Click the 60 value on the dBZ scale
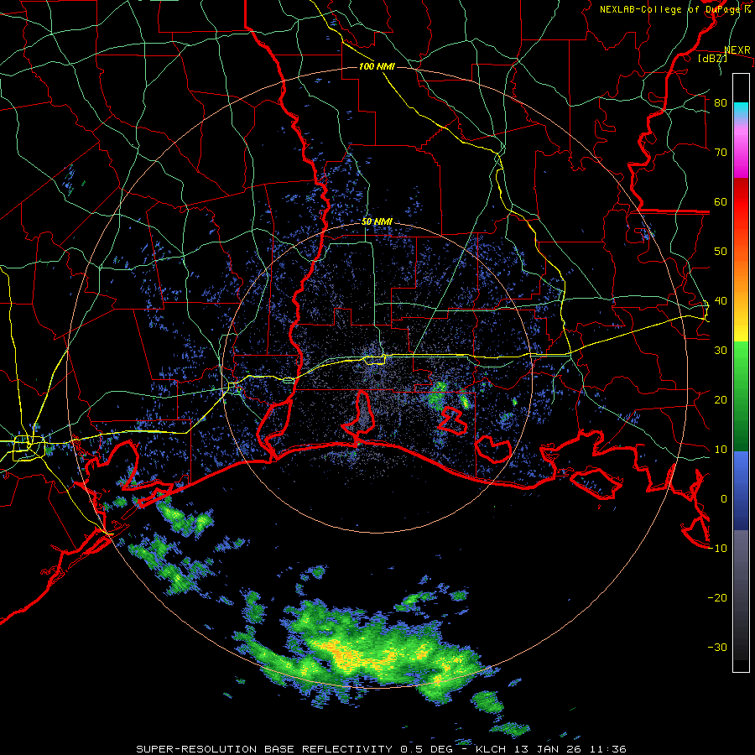 click(x=721, y=201)
